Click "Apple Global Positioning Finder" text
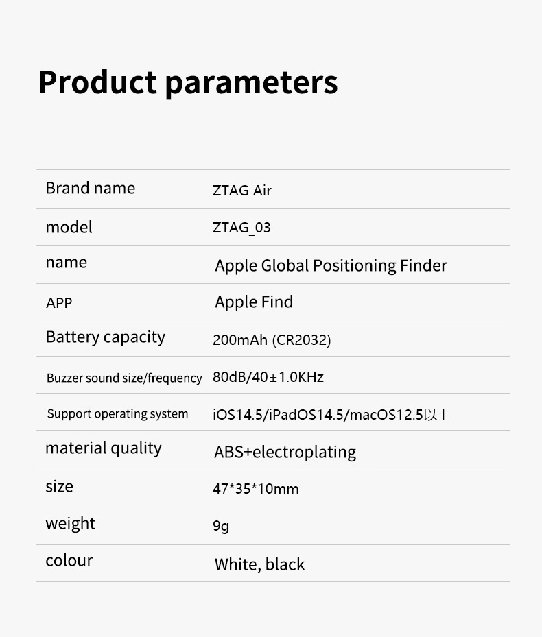 (x=331, y=265)
